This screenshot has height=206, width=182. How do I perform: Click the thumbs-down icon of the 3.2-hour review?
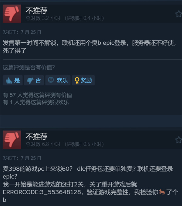(x=12, y=14)
